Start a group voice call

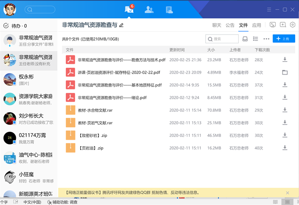(x=273, y=25)
